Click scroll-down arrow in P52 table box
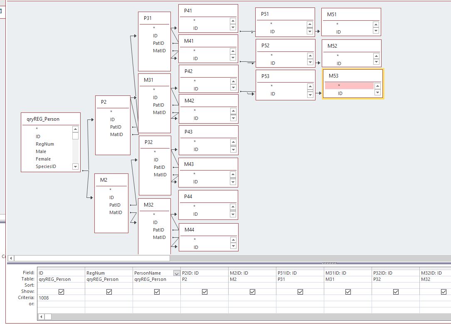451x324 pixels. click(310, 62)
